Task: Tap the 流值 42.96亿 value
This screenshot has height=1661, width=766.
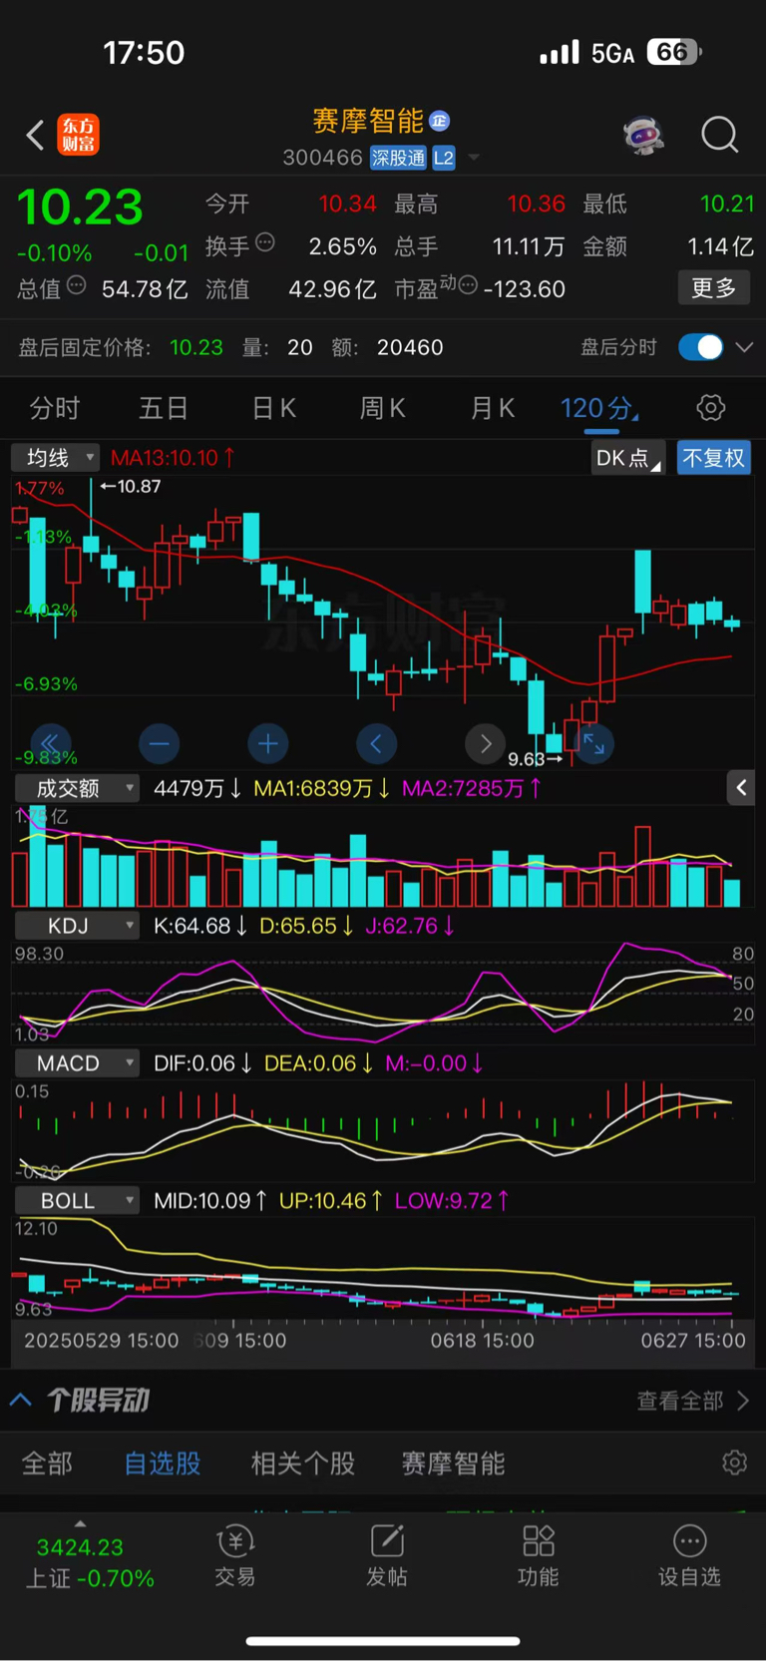Action: pyautogui.click(x=332, y=289)
